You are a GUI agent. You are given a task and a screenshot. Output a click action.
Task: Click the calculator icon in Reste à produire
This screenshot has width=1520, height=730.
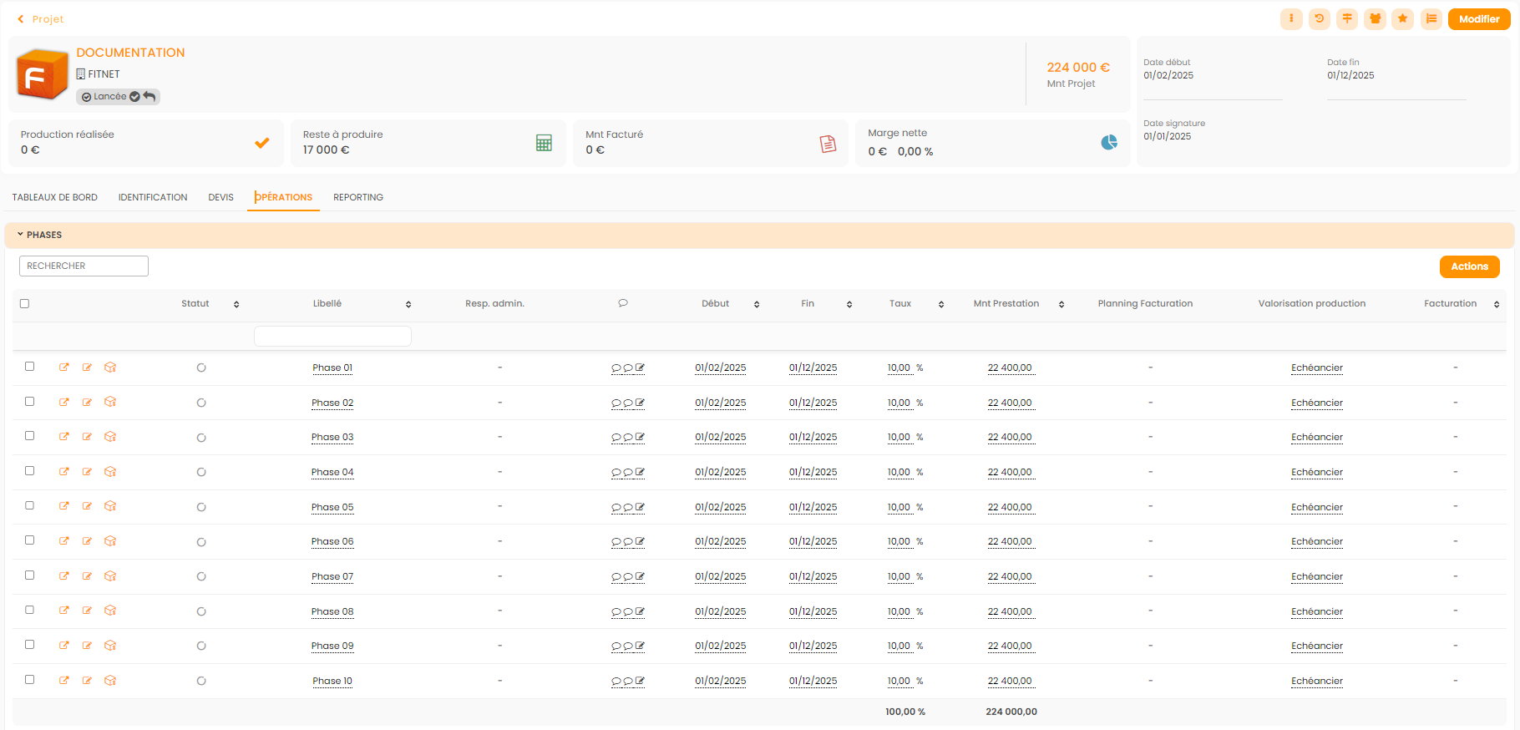pos(544,143)
